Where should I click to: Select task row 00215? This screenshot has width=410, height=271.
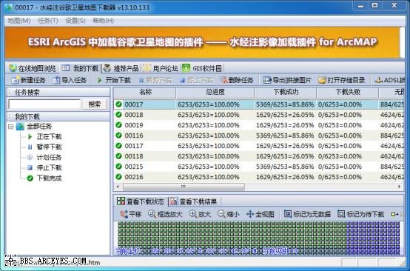click(x=259, y=167)
